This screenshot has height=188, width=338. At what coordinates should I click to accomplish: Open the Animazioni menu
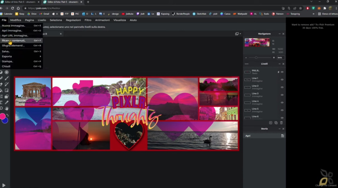click(x=102, y=20)
